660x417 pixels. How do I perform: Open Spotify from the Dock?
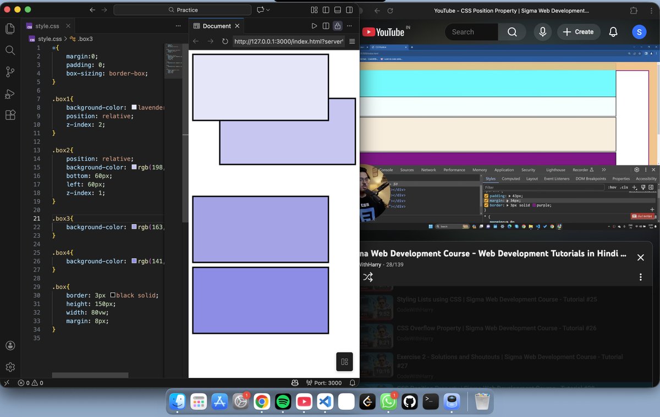283,402
